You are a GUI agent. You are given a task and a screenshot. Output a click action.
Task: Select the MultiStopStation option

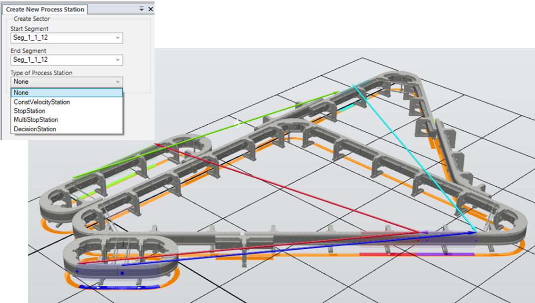pyautogui.click(x=36, y=120)
